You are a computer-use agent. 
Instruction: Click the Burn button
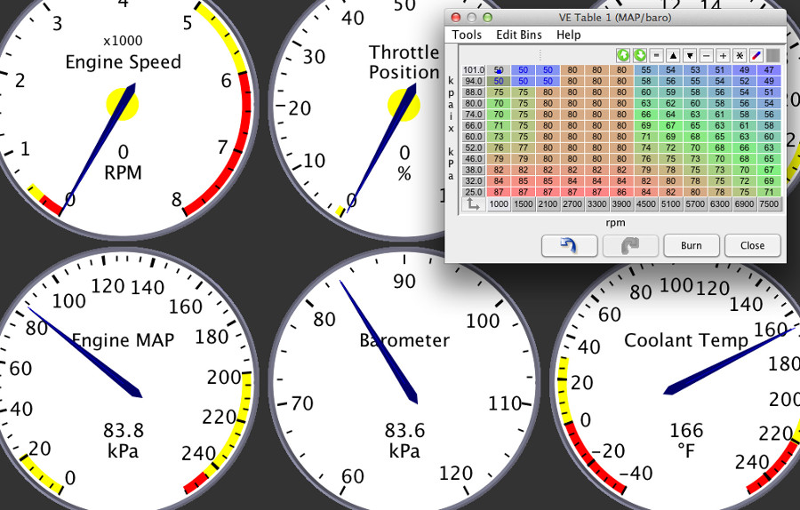(691, 245)
